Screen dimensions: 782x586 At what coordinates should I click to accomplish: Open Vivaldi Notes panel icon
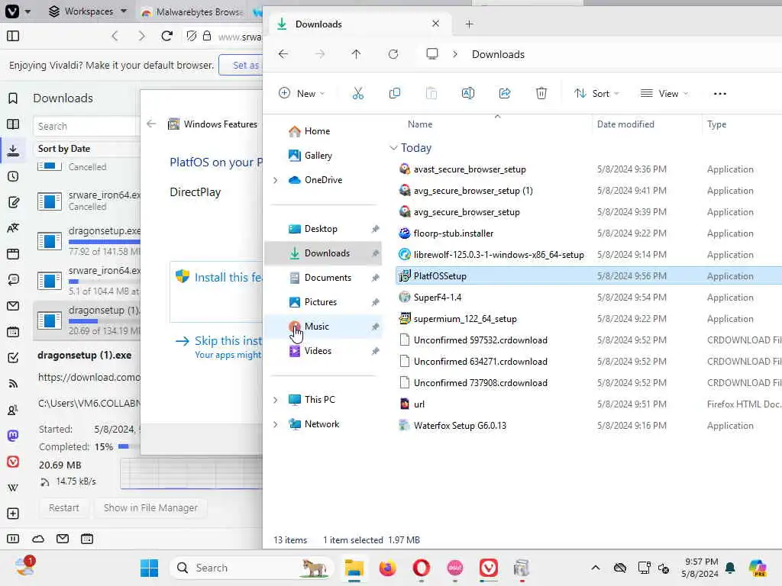[14, 202]
